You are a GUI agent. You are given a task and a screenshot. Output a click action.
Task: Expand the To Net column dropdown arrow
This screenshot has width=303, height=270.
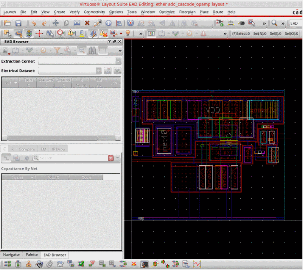pyautogui.click(x=32, y=177)
